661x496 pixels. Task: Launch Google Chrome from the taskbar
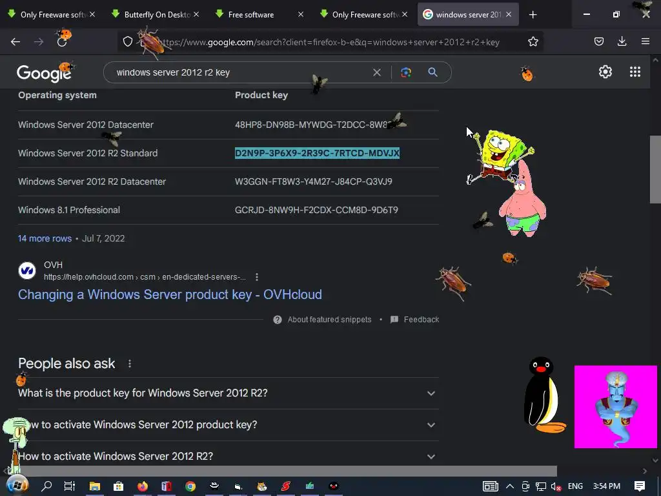(190, 486)
